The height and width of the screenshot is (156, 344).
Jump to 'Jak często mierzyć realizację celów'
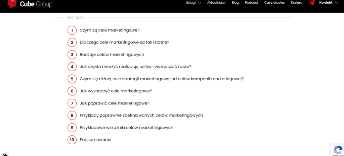coord(136,67)
